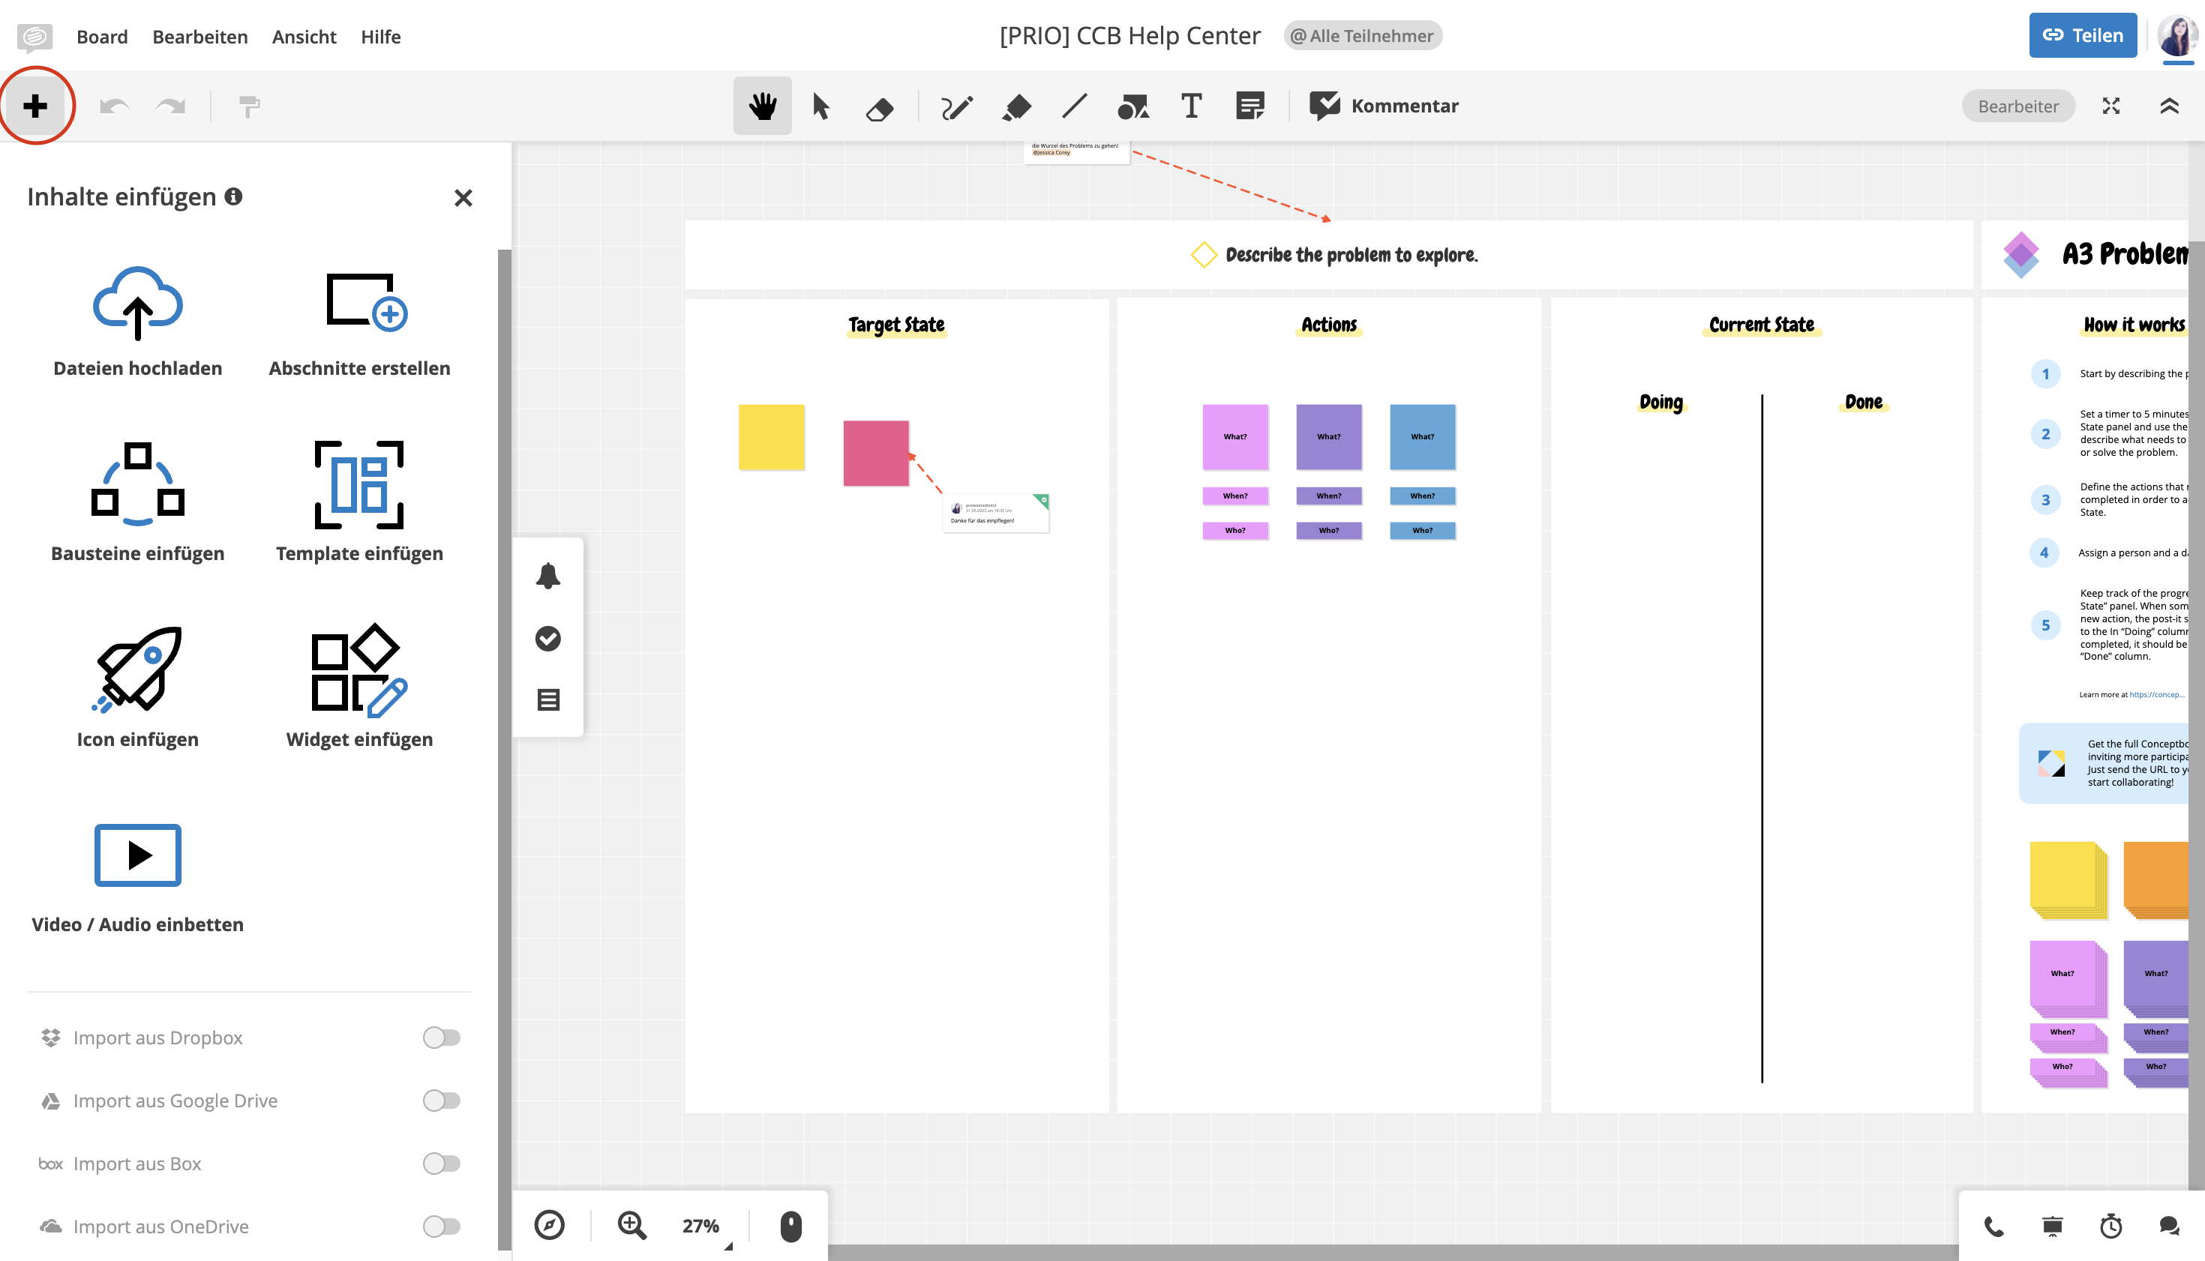
Task: Click the info icon beside Inhalte einfügen
Action: (233, 196)
